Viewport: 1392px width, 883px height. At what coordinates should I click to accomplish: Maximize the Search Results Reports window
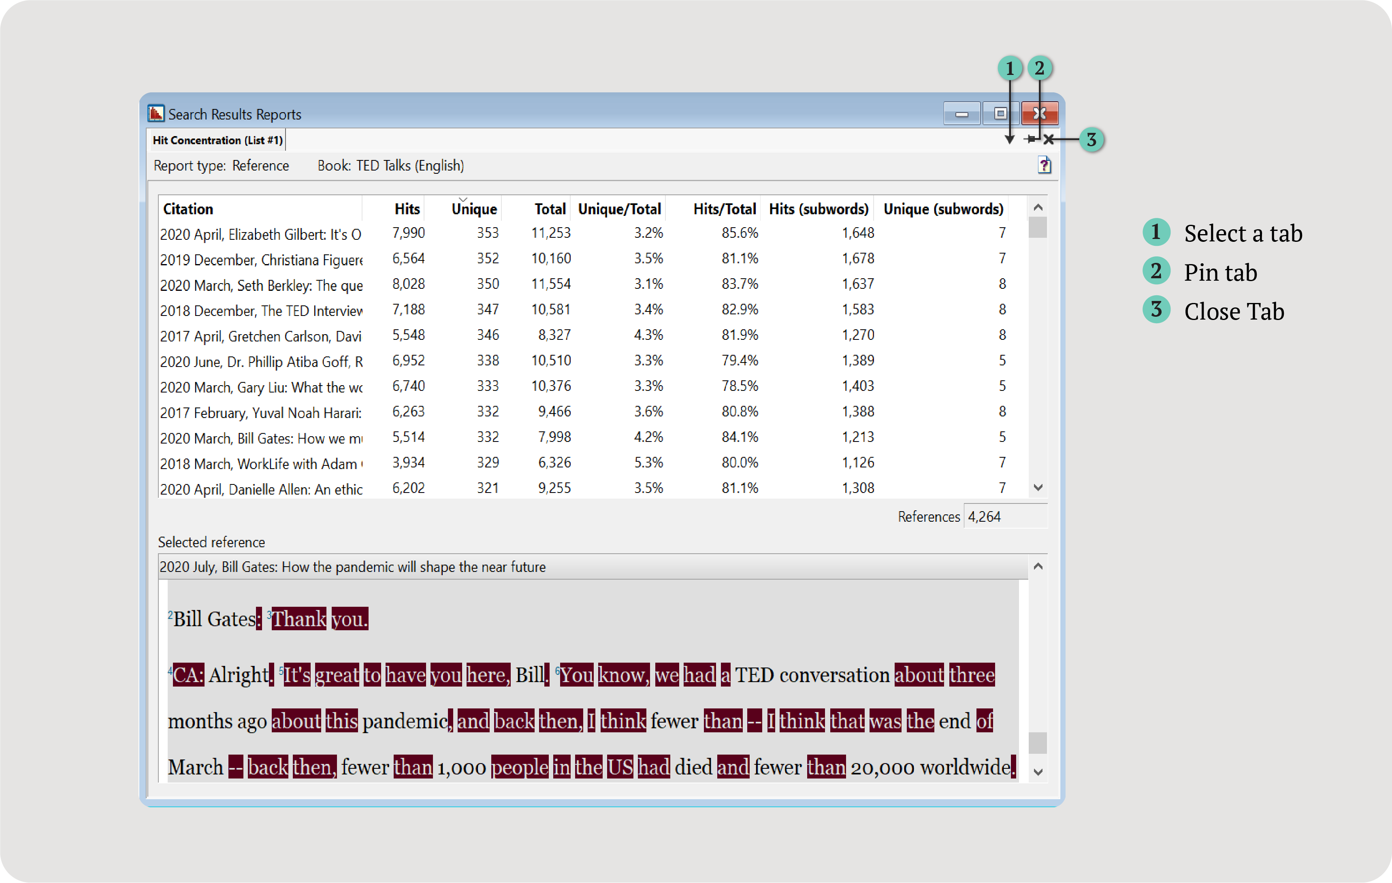1000,114
